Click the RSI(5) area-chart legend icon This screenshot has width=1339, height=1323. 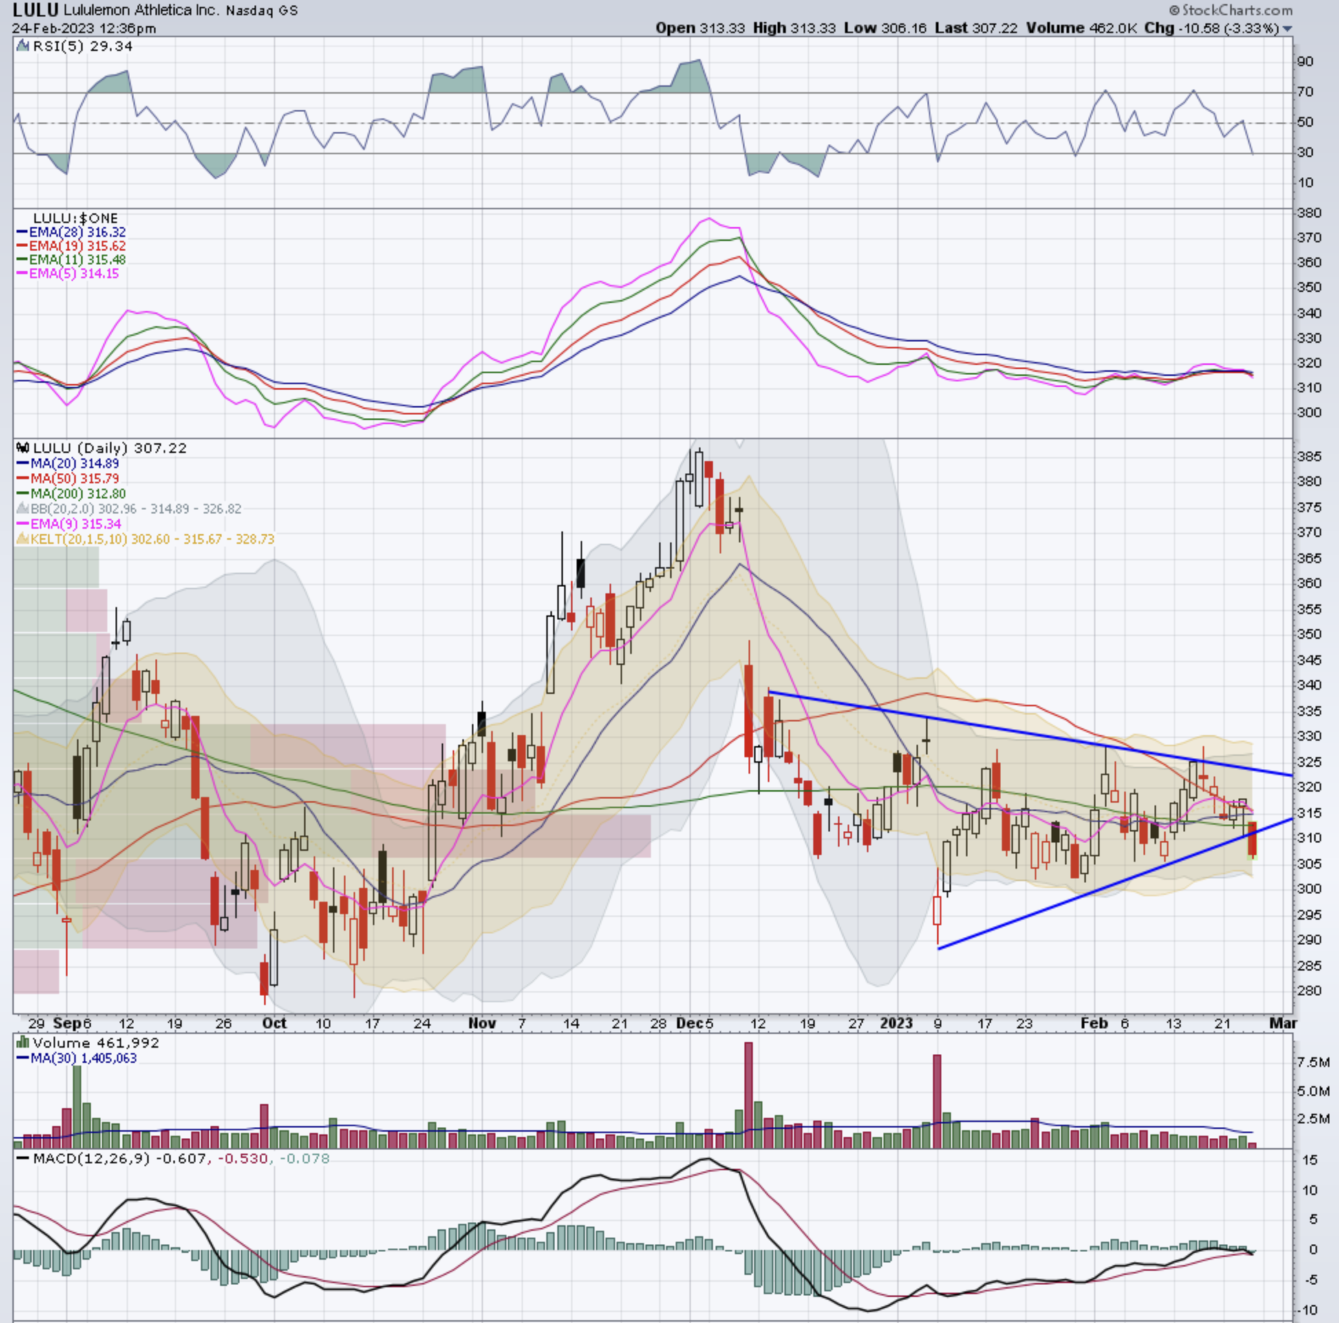click(21, 46)
